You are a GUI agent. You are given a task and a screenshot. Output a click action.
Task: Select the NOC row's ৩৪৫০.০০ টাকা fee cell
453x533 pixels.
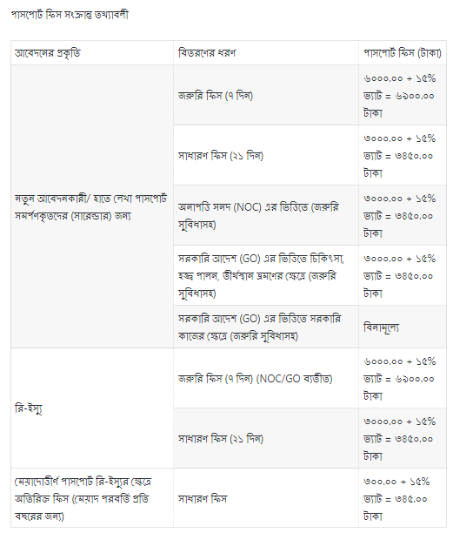(x=403, y=215)
